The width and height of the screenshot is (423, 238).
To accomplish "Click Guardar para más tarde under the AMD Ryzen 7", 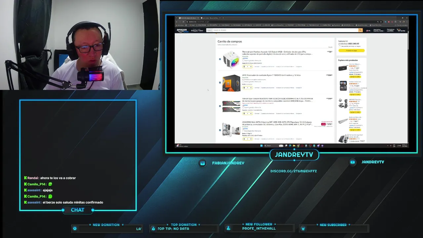I will [x=268, y=88].
